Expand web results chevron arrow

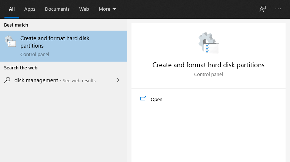point(118,80)
